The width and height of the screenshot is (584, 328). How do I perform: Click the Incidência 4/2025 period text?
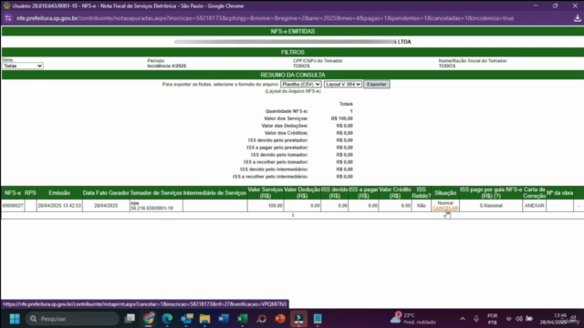(166, 66)
